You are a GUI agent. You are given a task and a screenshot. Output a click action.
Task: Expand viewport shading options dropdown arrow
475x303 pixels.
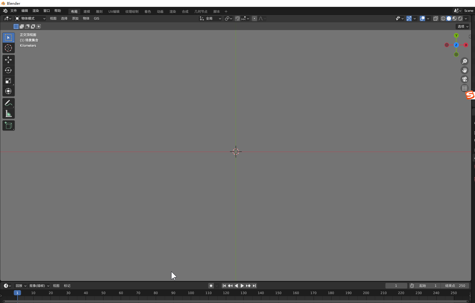(466, 18)
